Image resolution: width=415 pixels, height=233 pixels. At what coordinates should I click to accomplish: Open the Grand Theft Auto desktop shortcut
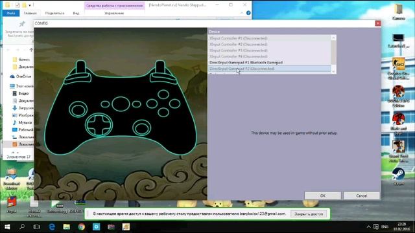click(x=398, y=151)
